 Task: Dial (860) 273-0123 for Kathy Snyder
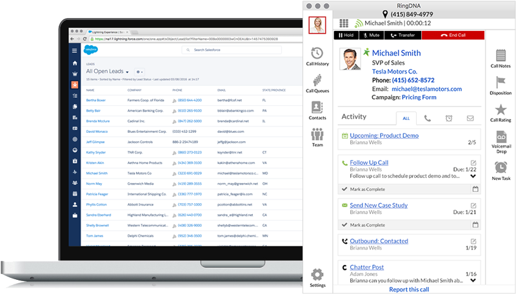tap(190, 153)
